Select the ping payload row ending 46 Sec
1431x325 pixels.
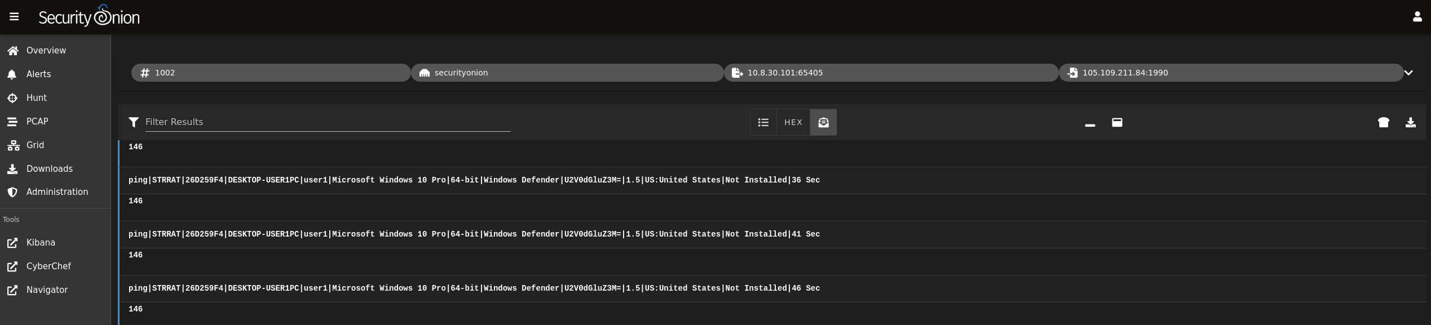(x=772, y=288)
